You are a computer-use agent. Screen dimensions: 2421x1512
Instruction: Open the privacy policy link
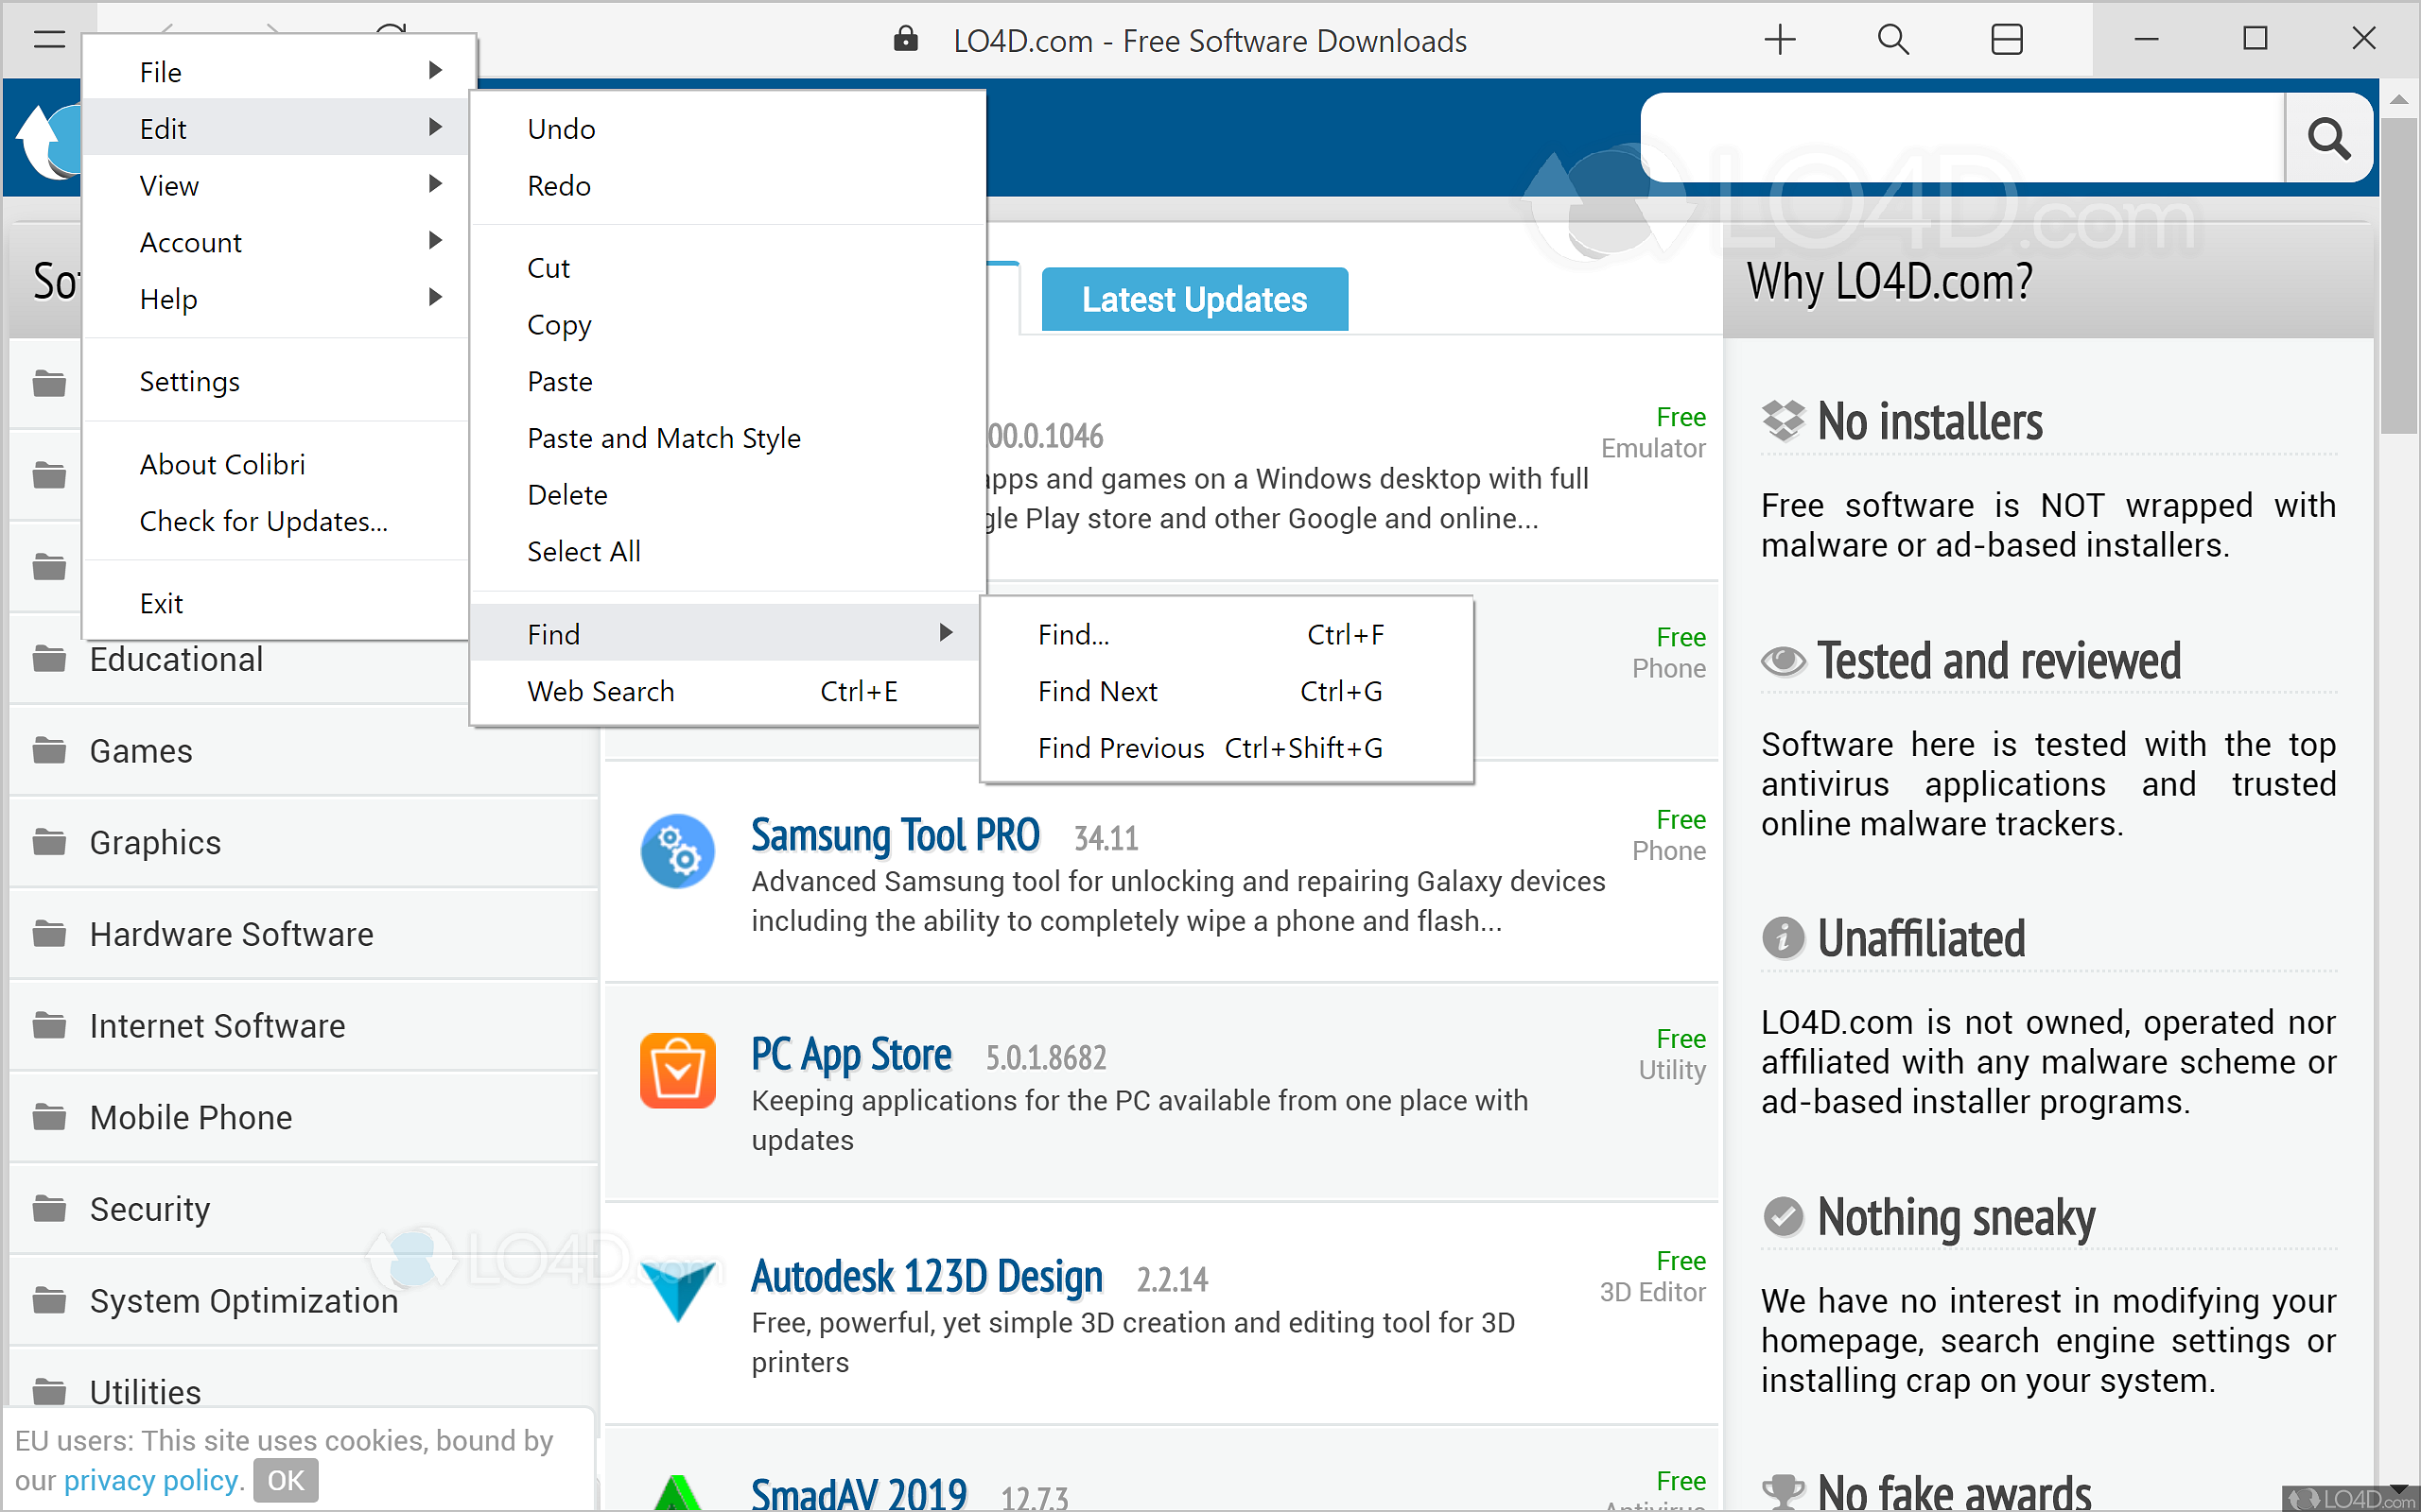click(x=150, y=1480)
